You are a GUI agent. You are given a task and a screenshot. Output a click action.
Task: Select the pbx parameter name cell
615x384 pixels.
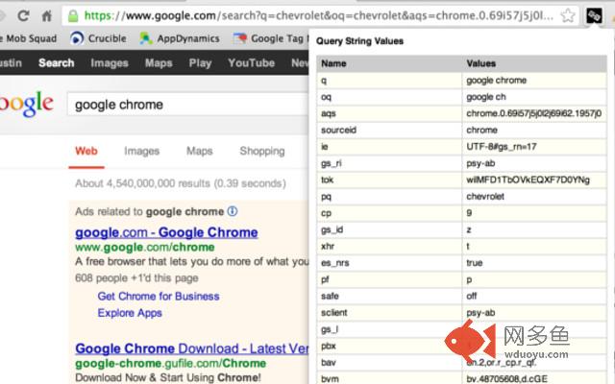pyautogui.click(x=389, y=346)
